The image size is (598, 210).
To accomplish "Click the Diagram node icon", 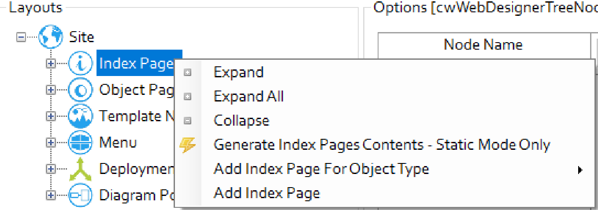I will 81,195.
